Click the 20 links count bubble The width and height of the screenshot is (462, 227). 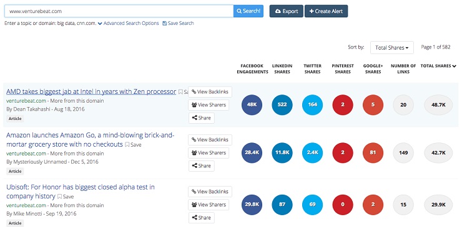click(x=403, y=105)
